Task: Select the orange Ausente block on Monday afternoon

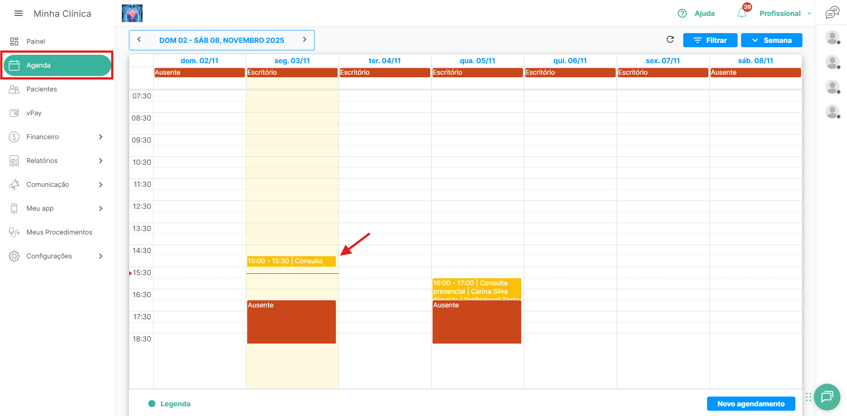Action: [x=291, y=322]
